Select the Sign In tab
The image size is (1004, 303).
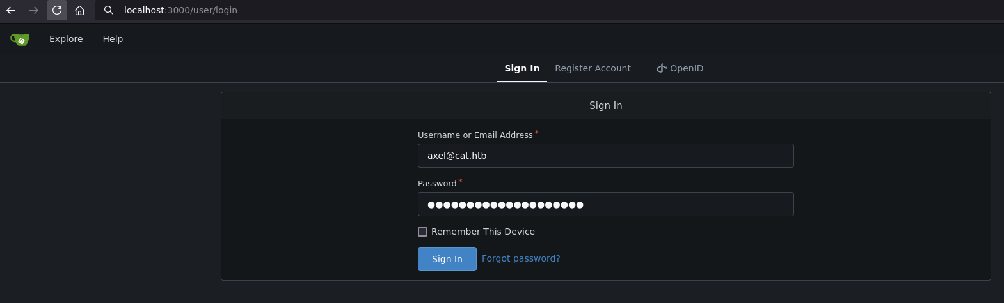(x=522, y=68)
